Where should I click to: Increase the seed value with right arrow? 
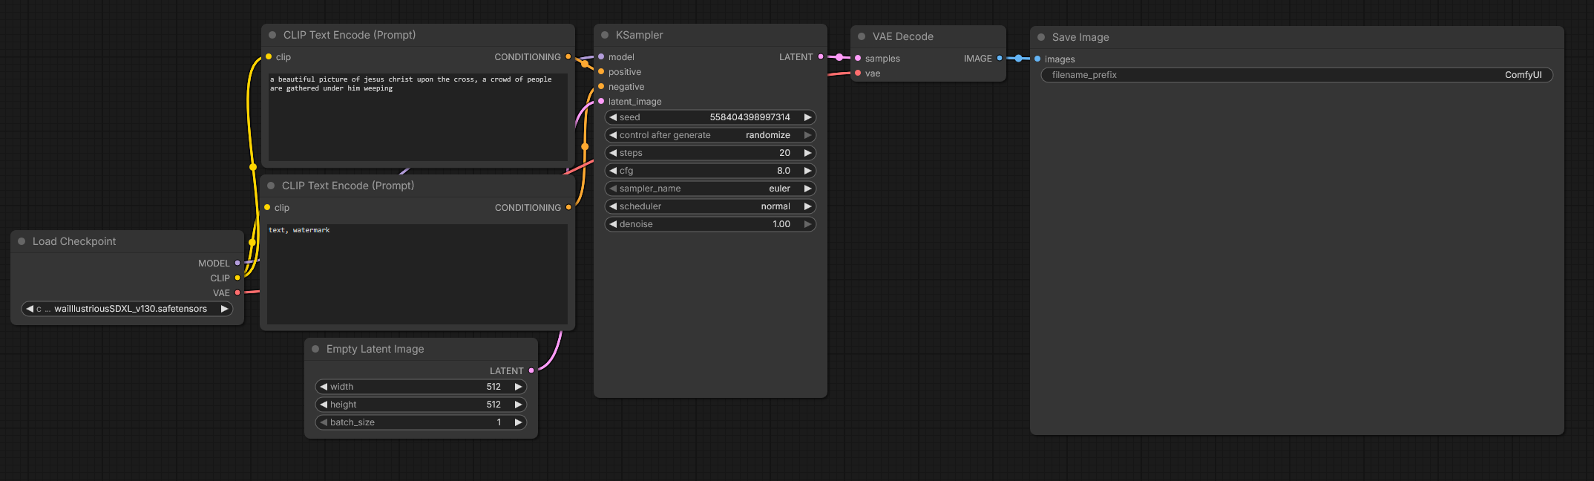tap(807, 117)
